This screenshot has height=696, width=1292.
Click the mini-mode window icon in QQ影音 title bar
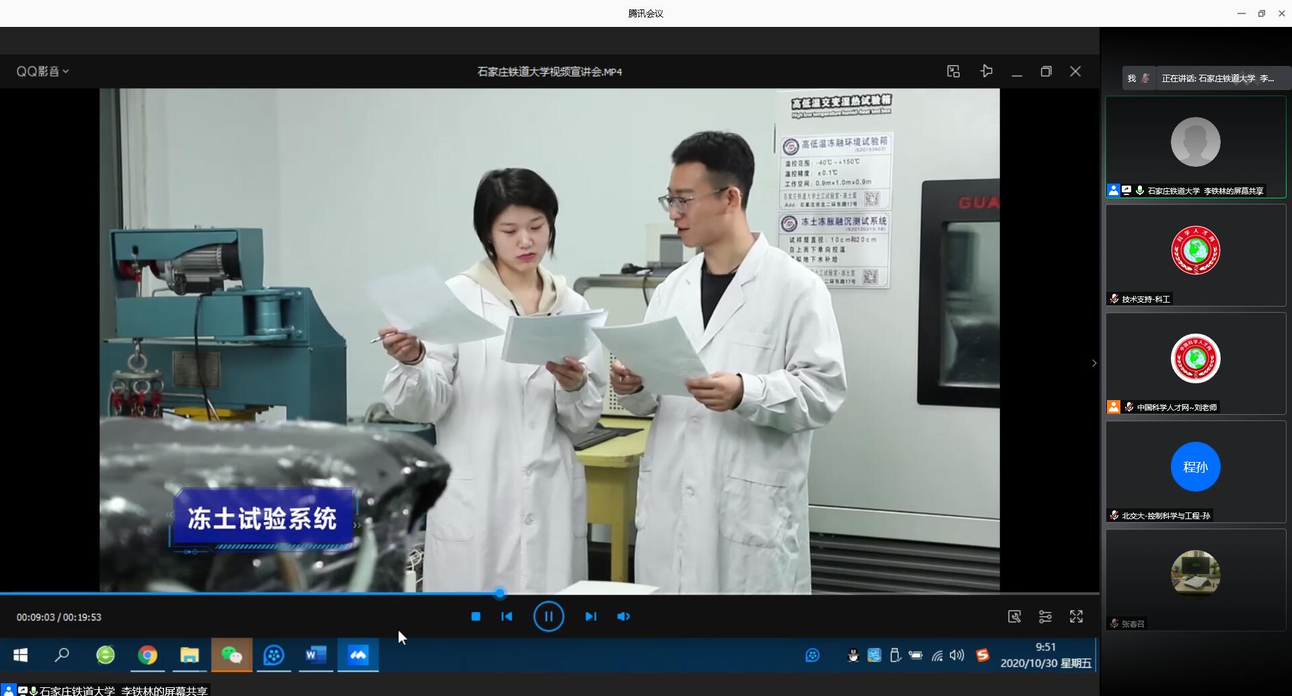click(953, 71)
